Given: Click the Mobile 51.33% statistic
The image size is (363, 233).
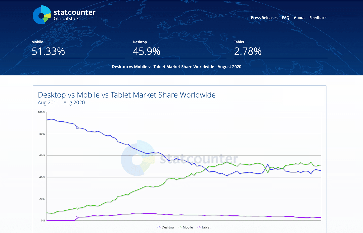Looking at the screenshot, I should pos(48,52).
